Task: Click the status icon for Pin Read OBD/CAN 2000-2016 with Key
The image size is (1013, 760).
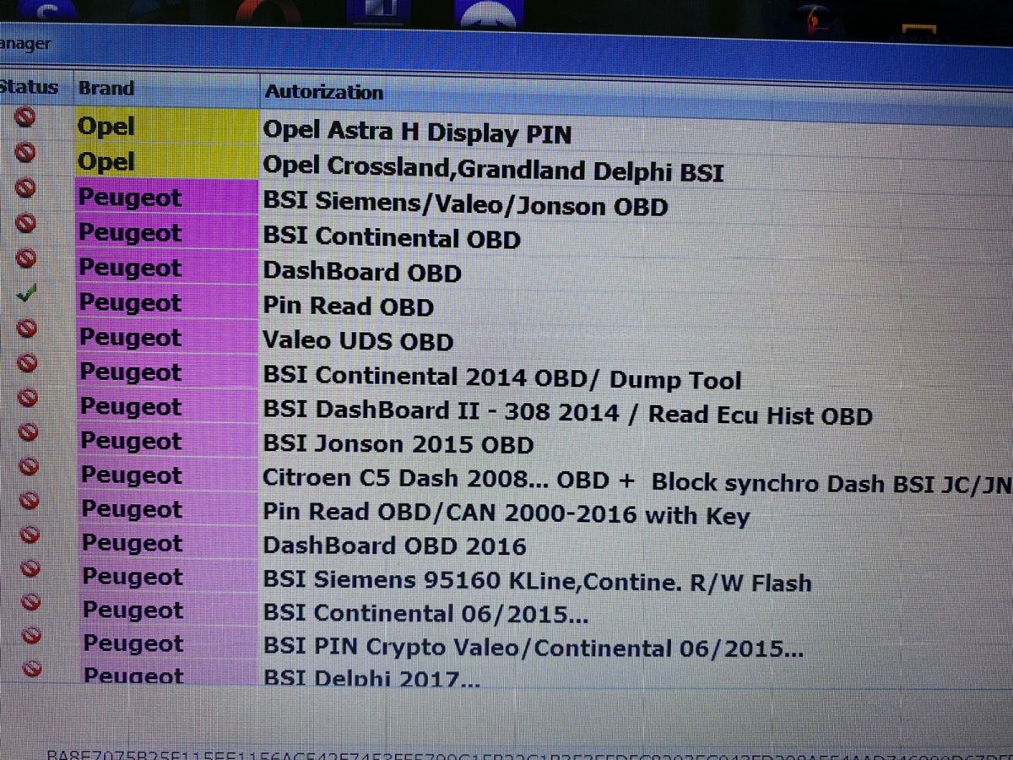Action: (30, 500)
